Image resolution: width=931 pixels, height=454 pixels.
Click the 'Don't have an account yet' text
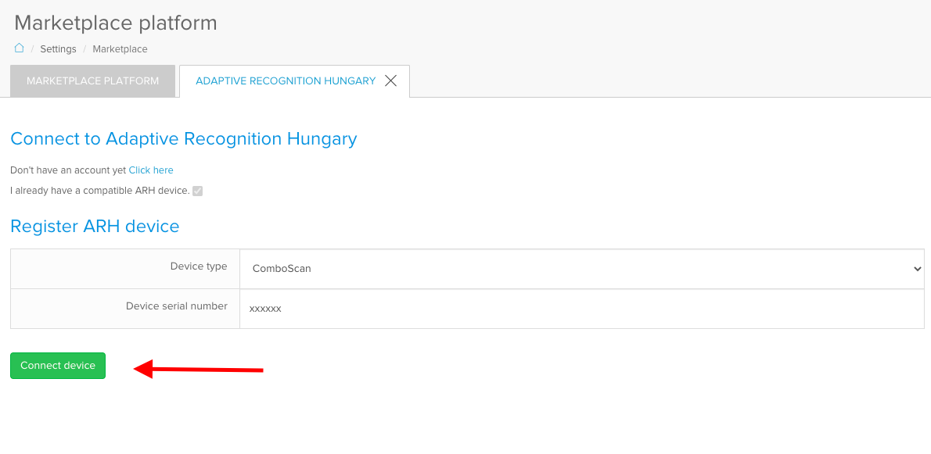[x=68, y=170]
